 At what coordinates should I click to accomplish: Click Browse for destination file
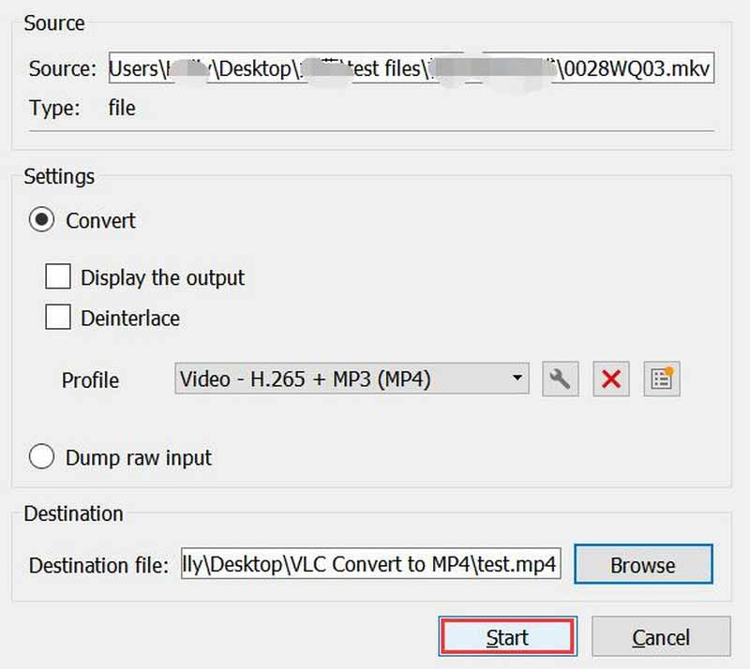coord(643,564)
